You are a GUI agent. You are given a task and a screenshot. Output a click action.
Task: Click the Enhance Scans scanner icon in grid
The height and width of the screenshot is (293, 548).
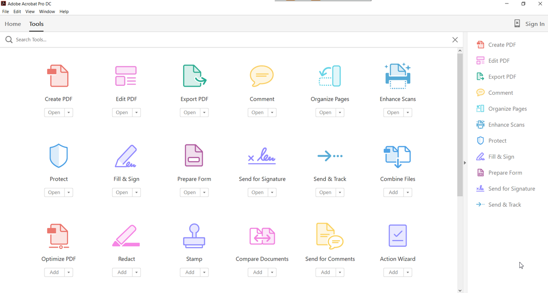click(x=398, y=76)
